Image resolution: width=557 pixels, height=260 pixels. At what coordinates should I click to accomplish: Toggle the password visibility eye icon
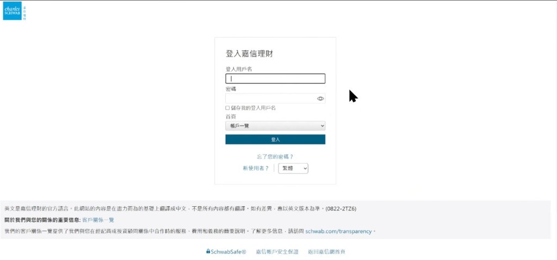[x=320, y=99]
